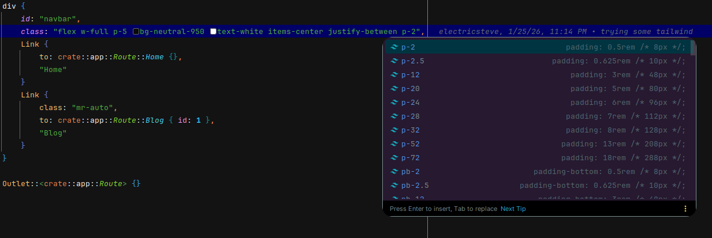Place cursor in the "mr-auto" class string
This screenshot has height=238, width=712.
95,107
